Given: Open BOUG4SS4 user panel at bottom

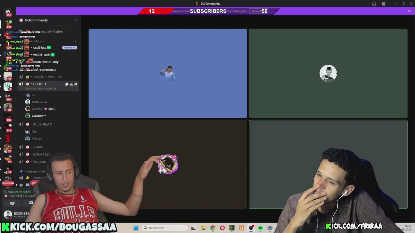Looking at the screenshot, I should [16, 215].
